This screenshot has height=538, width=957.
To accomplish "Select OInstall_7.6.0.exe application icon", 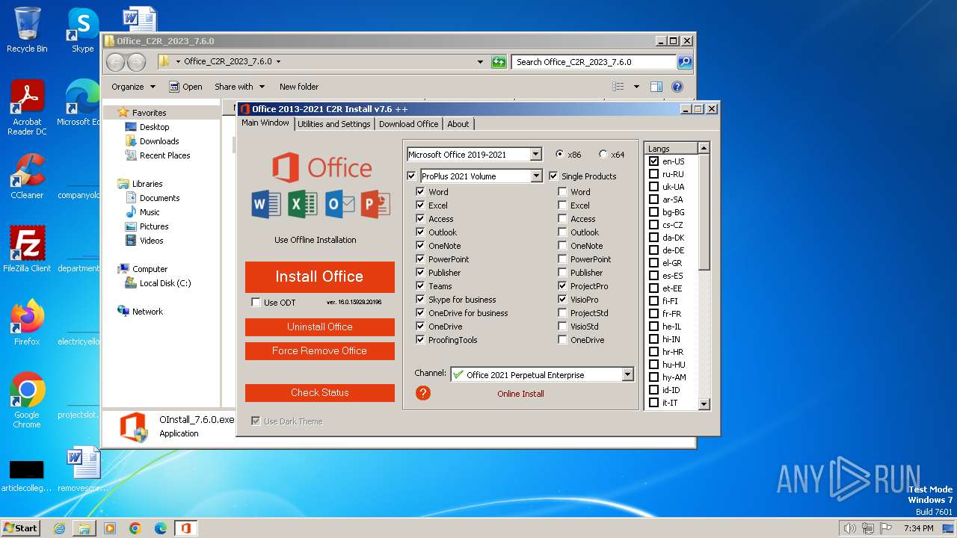I will (x=135, y=427).
